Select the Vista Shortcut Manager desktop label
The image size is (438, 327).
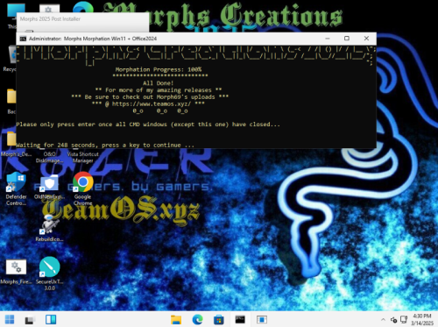83,157
